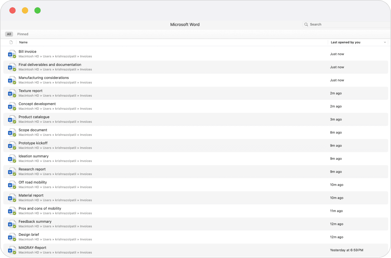Switch to the Pinned tab
Viewport: 391px width, 258px height.
click(x=23, y=34)
